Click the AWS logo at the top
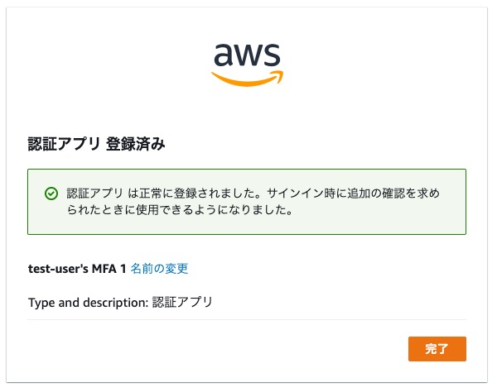This screenshot has width=497, height=392. [x=247, y=65]
